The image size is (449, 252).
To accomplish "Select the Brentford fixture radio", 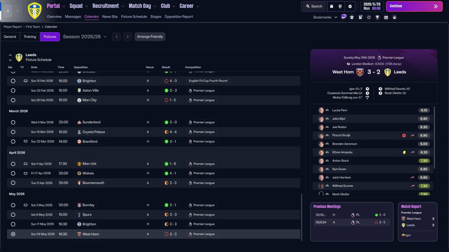I will tap(13, 141).
